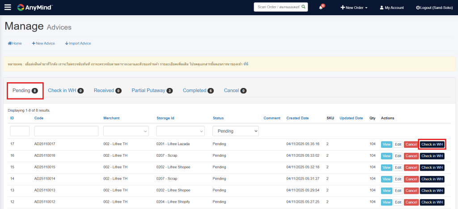Open the notifications bell

click(x=321, y=8)
